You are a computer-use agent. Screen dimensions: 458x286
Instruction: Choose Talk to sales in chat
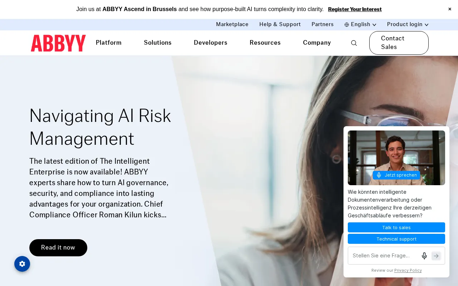tap(396, 227)
